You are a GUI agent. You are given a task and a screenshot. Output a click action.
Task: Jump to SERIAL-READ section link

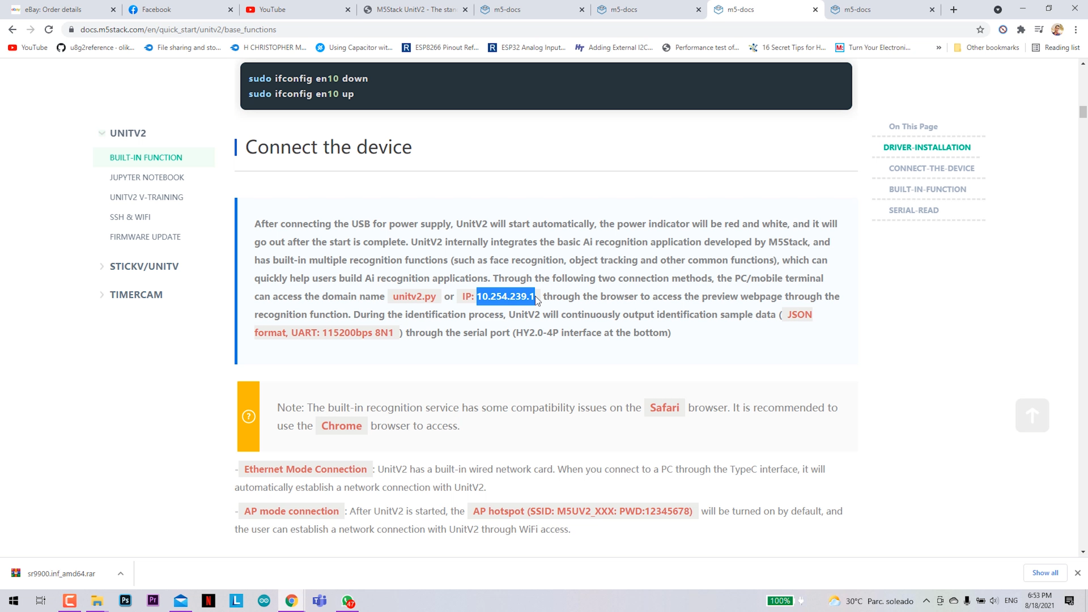(x=913, y=210)
